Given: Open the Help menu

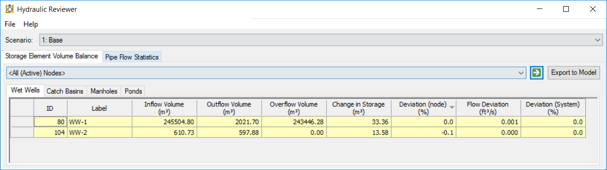Looking at the screenshot, I should click(31, 24).
